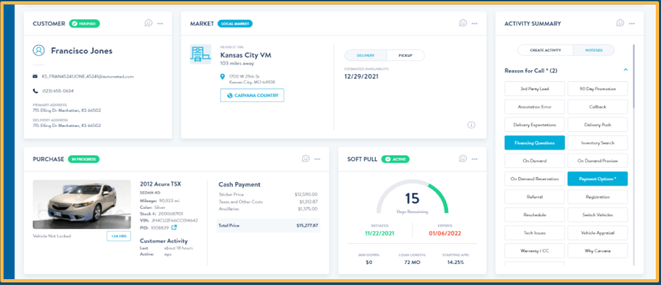The height and width of the screenshot is (285, 661).
Task: Click the Kansas City VM name
Action: [x=246, y=55]
